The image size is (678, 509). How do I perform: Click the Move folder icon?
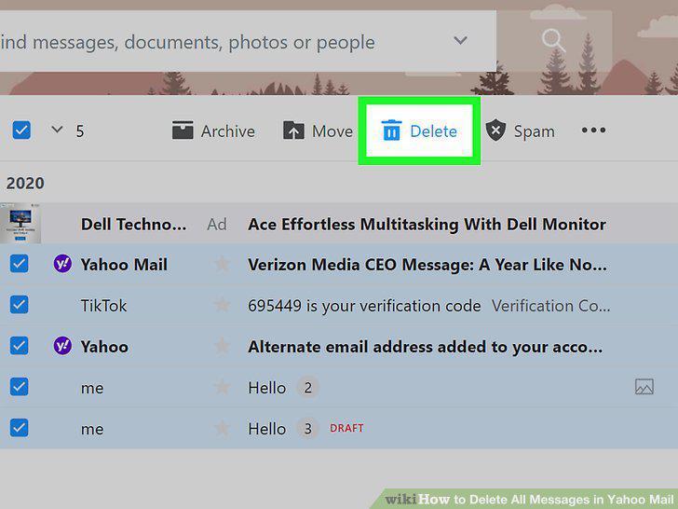[293, 131]
